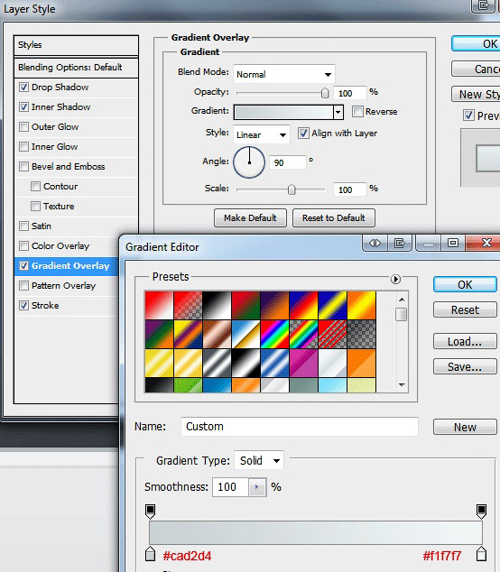Select the orange solid gradient preset
The width and height of the screenshot is (500, 572).
pos(361,363)
